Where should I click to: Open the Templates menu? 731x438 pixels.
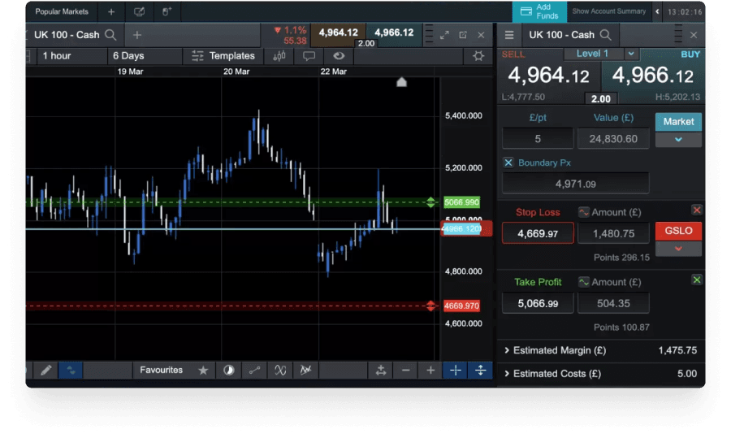[x=223, y=56]
